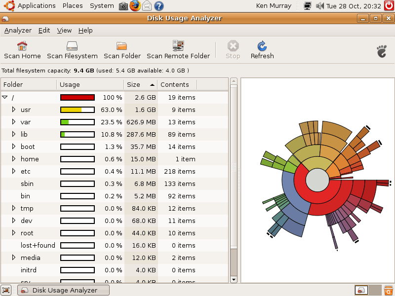Image resolution: width=395 pixels, height=296 pixels.
Task: Collapse the root / directory tree
Action: click(6, 97)
